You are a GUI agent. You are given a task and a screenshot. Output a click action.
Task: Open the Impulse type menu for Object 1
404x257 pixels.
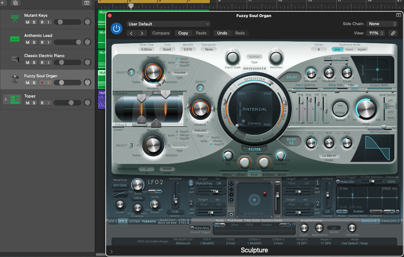click(180, 73)
